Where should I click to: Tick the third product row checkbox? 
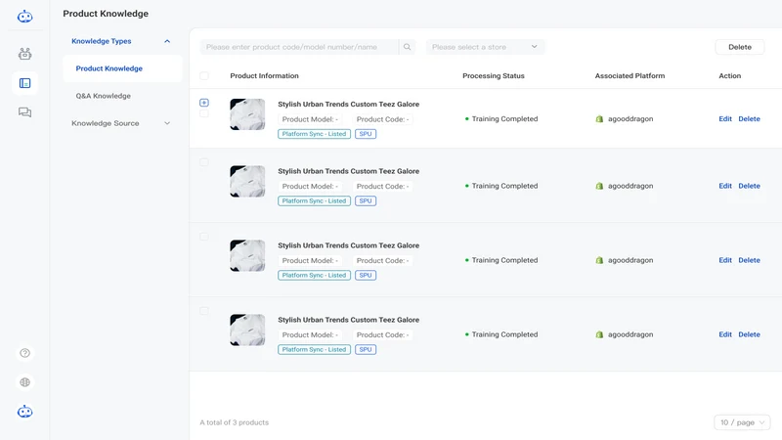click(x=204, y=237)
